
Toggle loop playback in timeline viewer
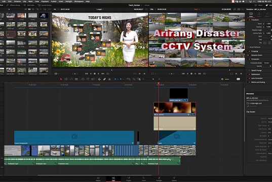(x=205, y=74)
